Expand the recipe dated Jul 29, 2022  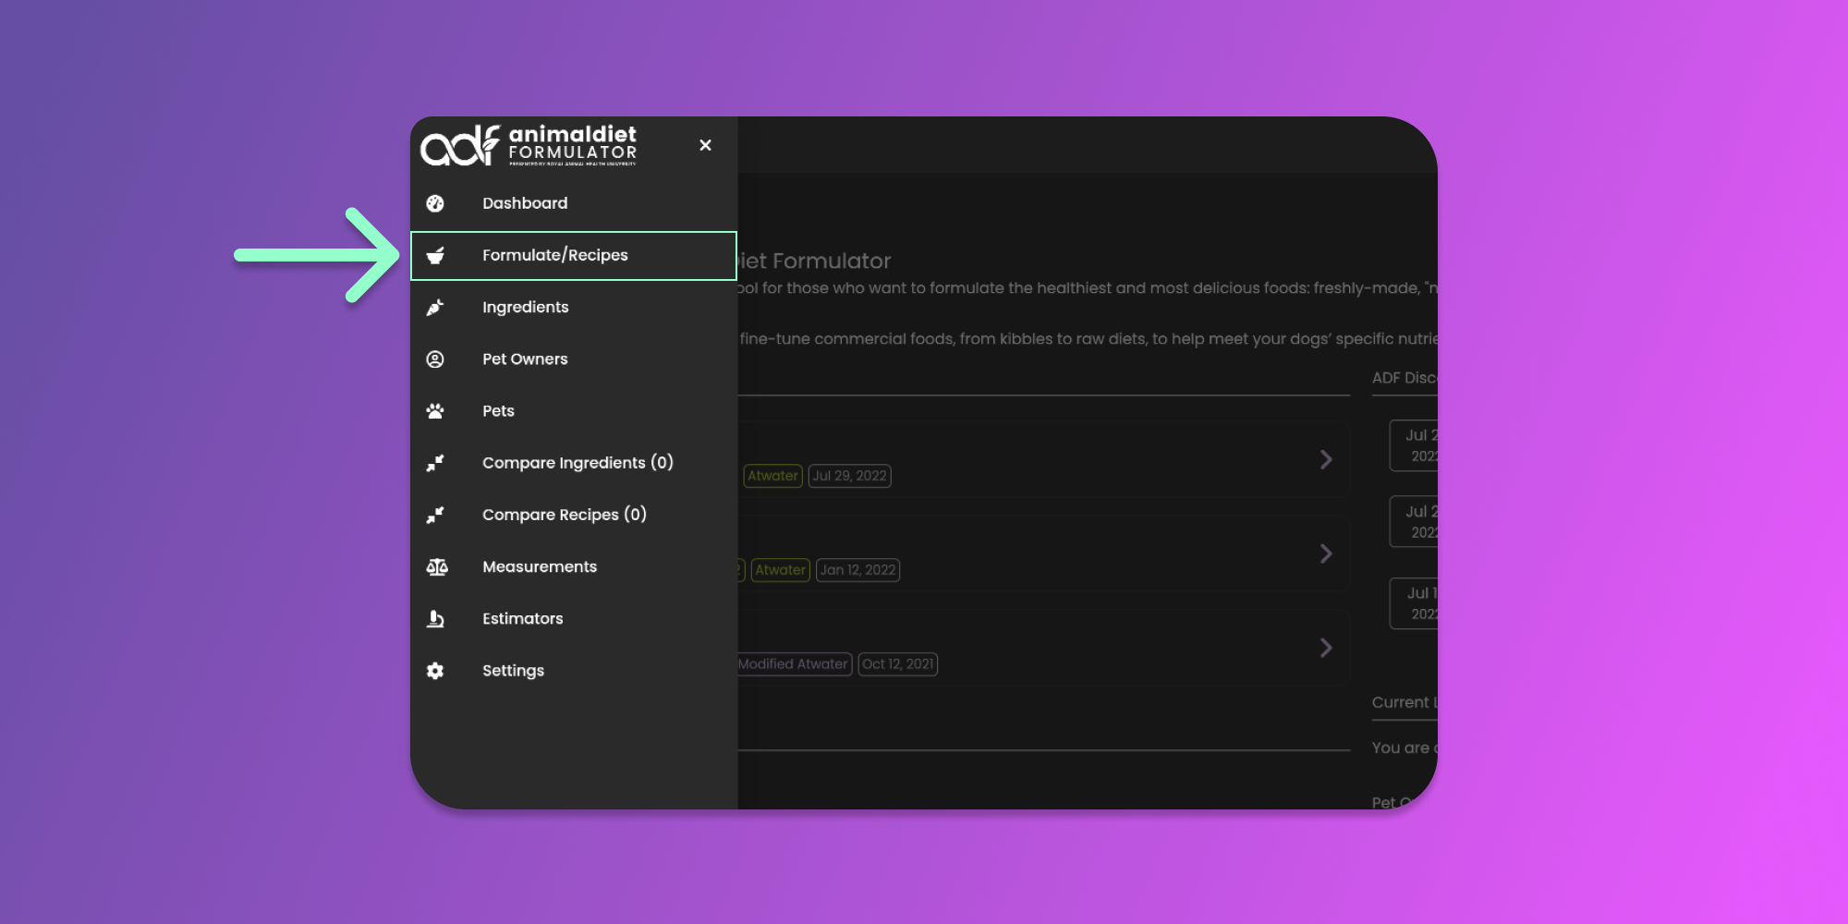point(1326,459)
